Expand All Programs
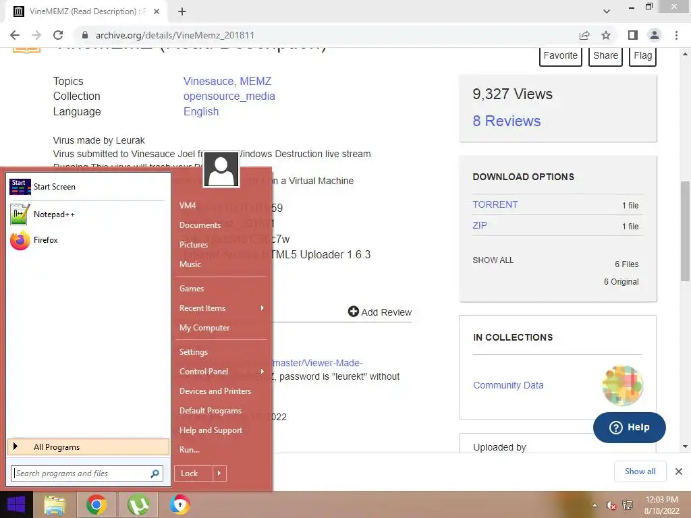Image resolution: width=691 pixels, height=518 pixels. [88, 447]
